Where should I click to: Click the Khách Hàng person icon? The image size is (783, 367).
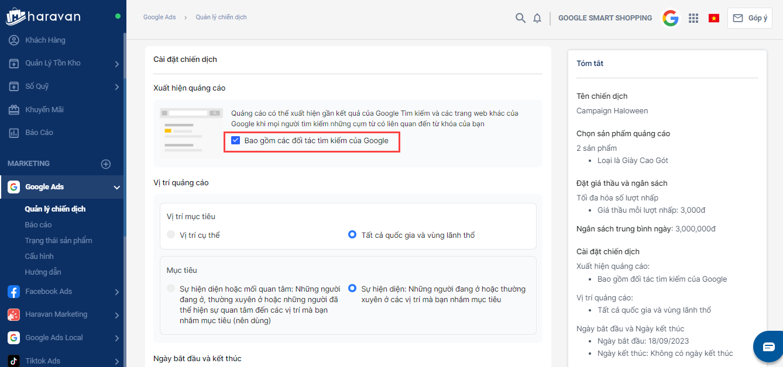pos(14,40)
